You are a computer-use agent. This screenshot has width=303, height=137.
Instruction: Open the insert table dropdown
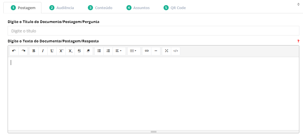134,51
